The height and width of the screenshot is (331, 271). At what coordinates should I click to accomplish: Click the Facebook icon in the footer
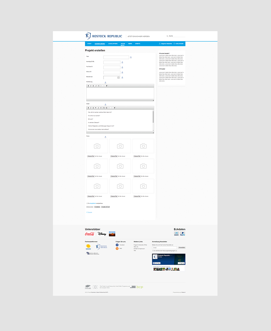tap(117, 245)
